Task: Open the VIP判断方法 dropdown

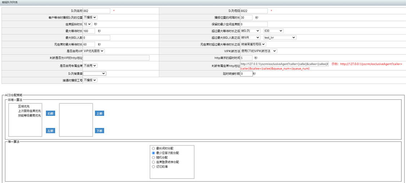Action: click(259, 51)
